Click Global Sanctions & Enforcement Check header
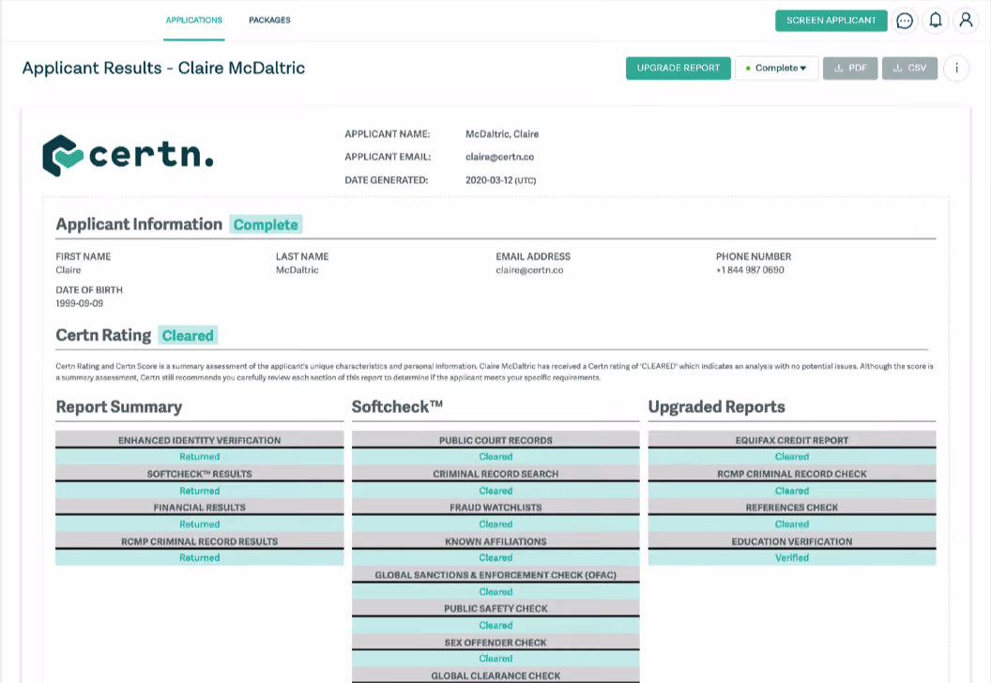 (x=495, y=575)
